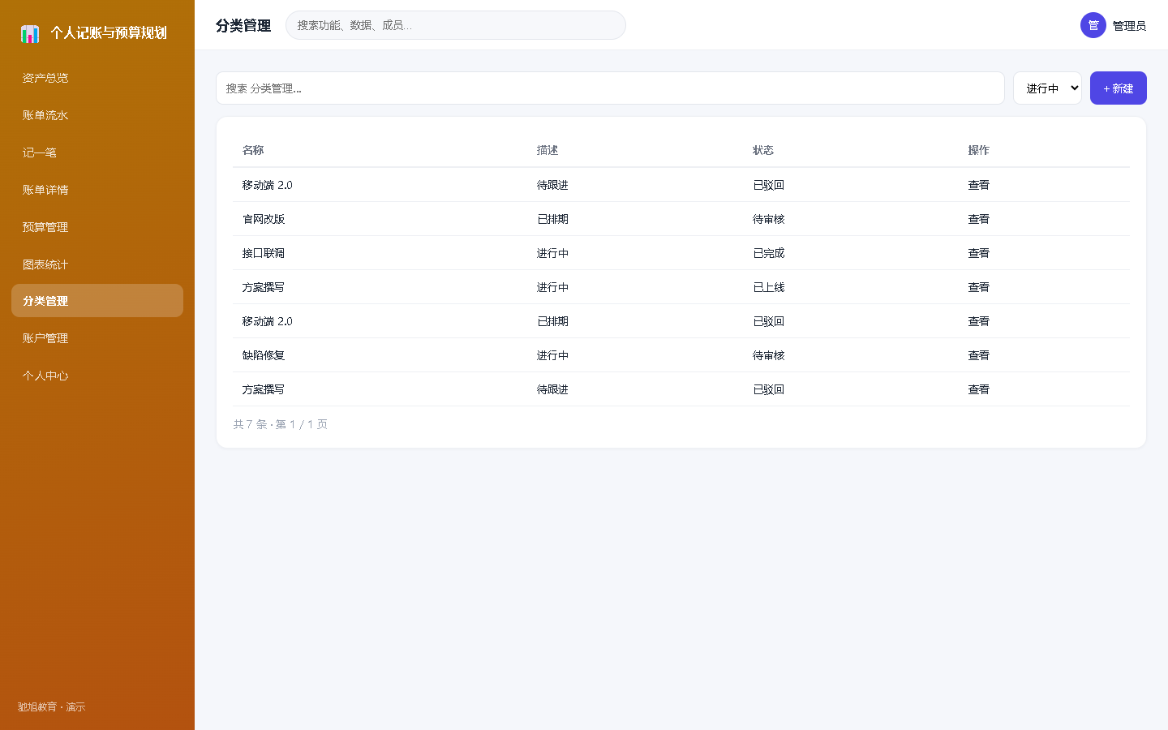Click the app logo icon in sidebar

pyautogui.click(x=30, y=33)
